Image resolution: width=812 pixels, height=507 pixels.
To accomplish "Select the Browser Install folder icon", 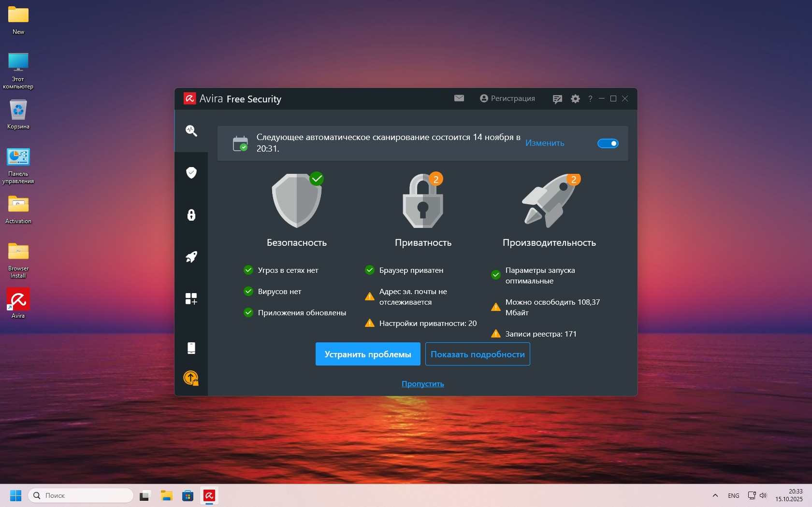I will pos(18,260).
